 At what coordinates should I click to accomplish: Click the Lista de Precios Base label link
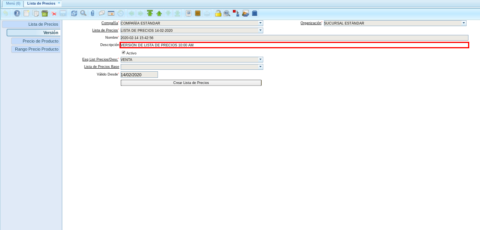[101, 67]
